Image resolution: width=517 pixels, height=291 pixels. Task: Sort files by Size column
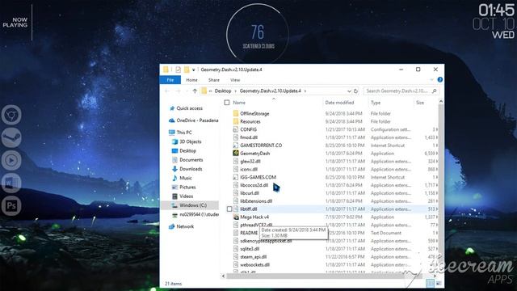tap(420, 103)
